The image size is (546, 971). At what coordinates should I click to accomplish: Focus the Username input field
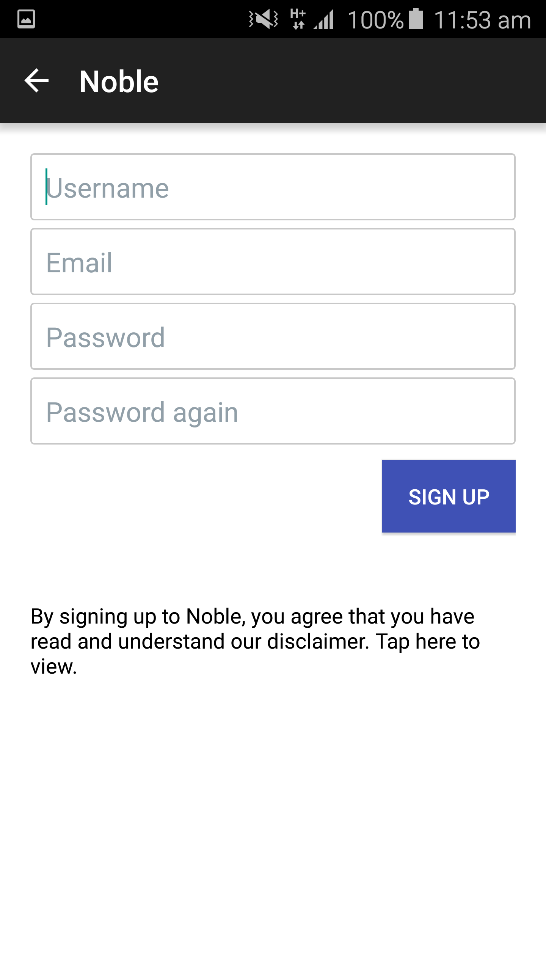click(273, 187)
